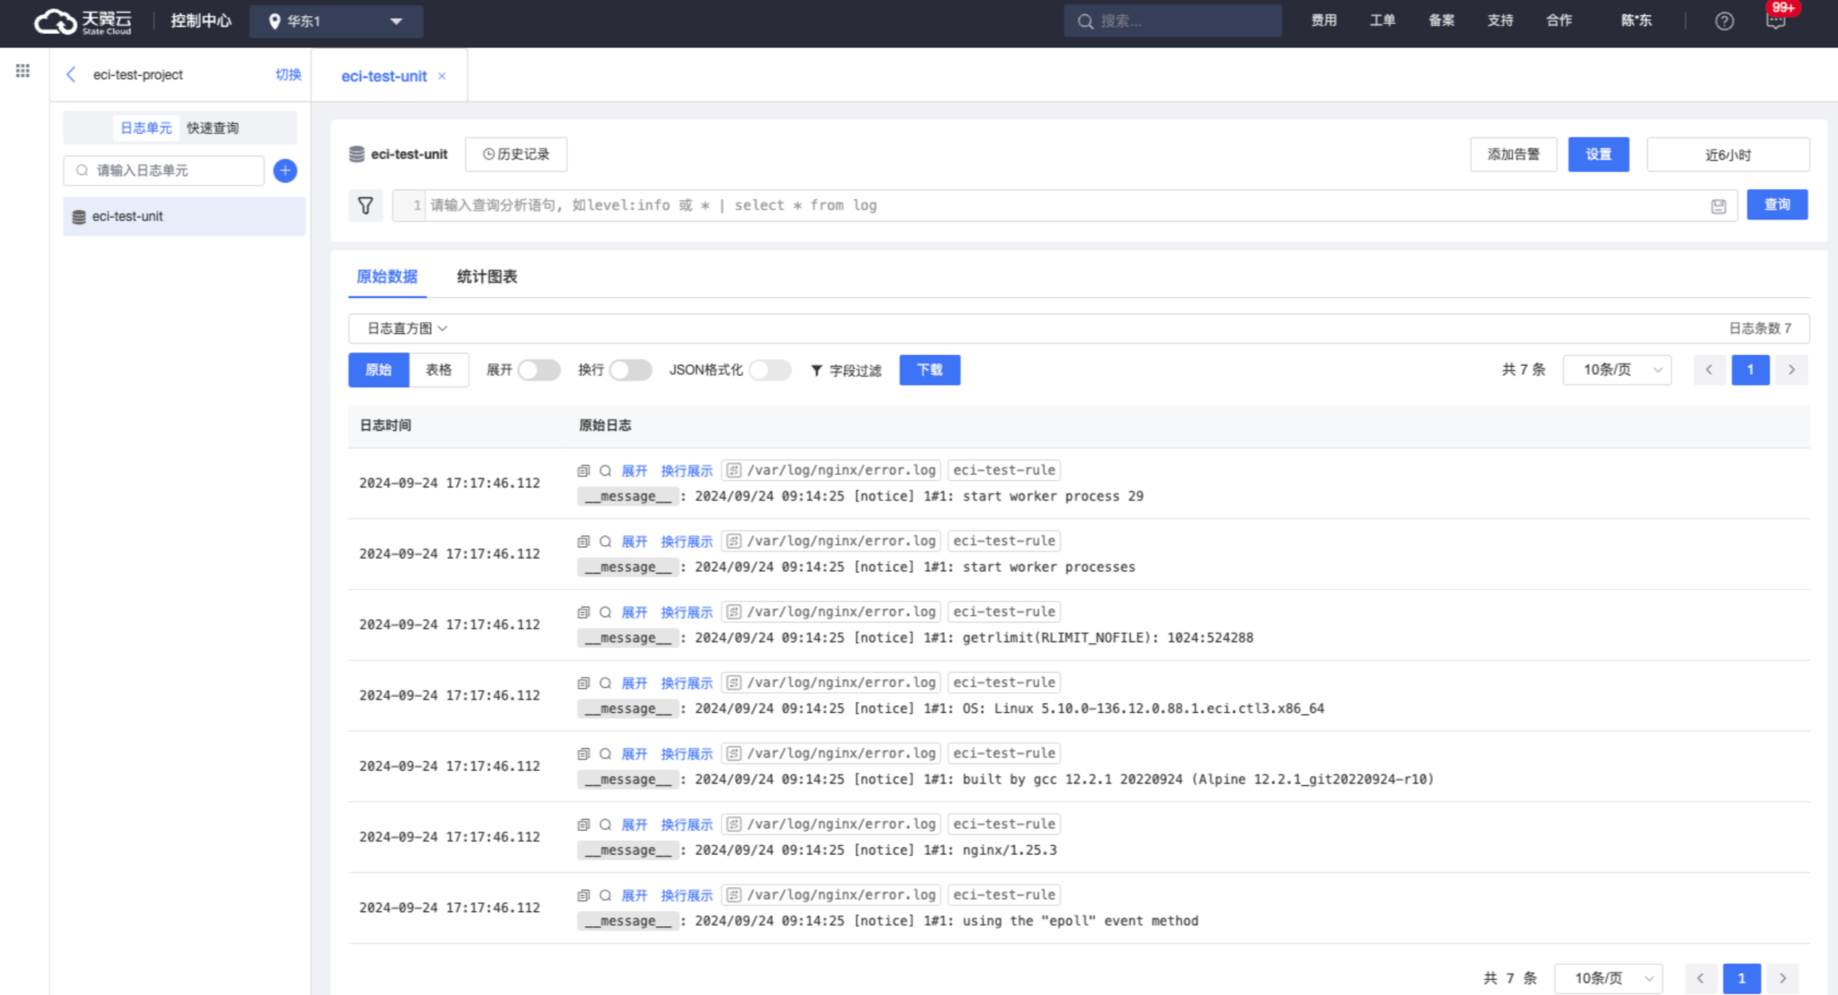The height and width of the screenshot is (995, 1838).
Task: Click the 请输入日志单元 search field
Action: click(x=164, y=170)
